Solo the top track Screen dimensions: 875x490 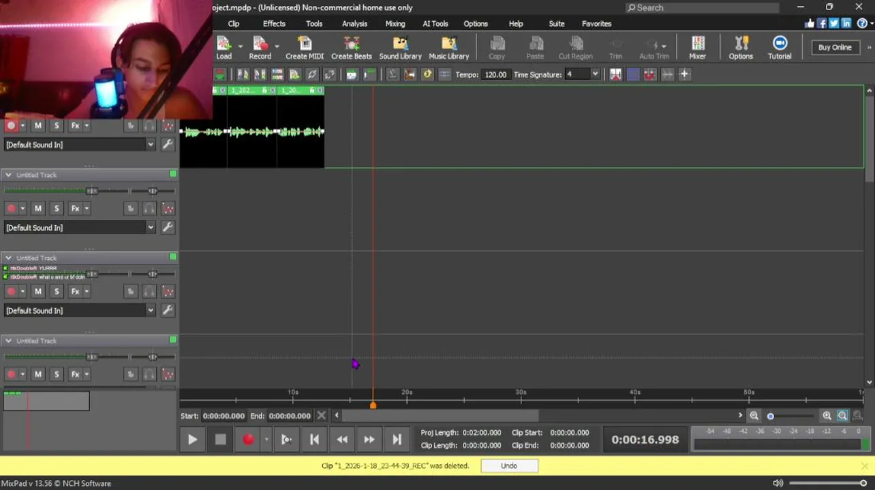[x=57, y=125]
